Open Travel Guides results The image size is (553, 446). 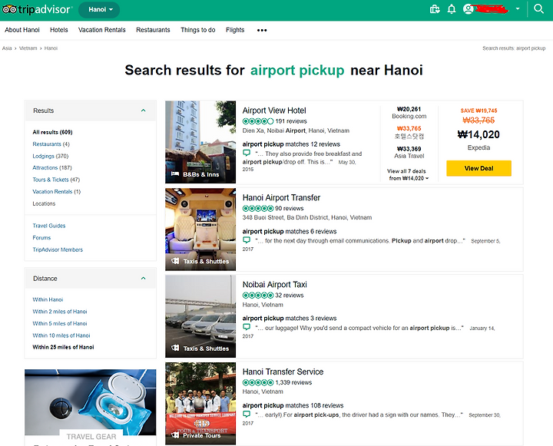[48, 226]
